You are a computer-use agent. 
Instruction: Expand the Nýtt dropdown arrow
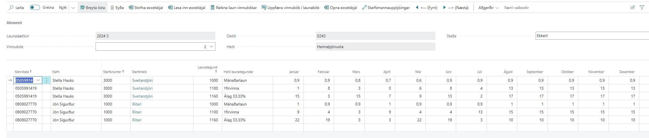[x=73, y=8]
